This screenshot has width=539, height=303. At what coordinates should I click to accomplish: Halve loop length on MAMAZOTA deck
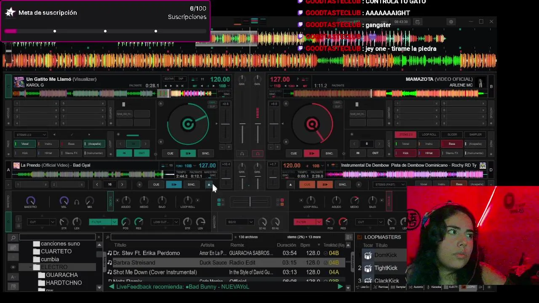click(x=354, y=144)
